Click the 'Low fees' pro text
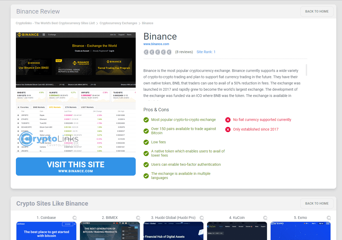Screen dimensions: 342x240 tap(158, 142)
